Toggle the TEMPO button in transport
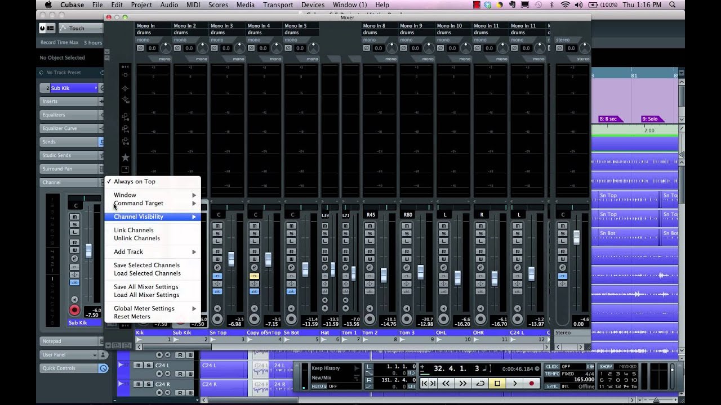 (x=552, y=374)
